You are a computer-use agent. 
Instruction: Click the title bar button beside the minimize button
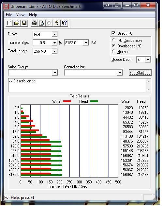coord(116,5)
